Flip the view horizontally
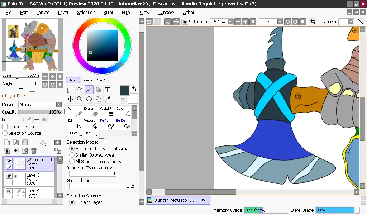 pos(313,22)
